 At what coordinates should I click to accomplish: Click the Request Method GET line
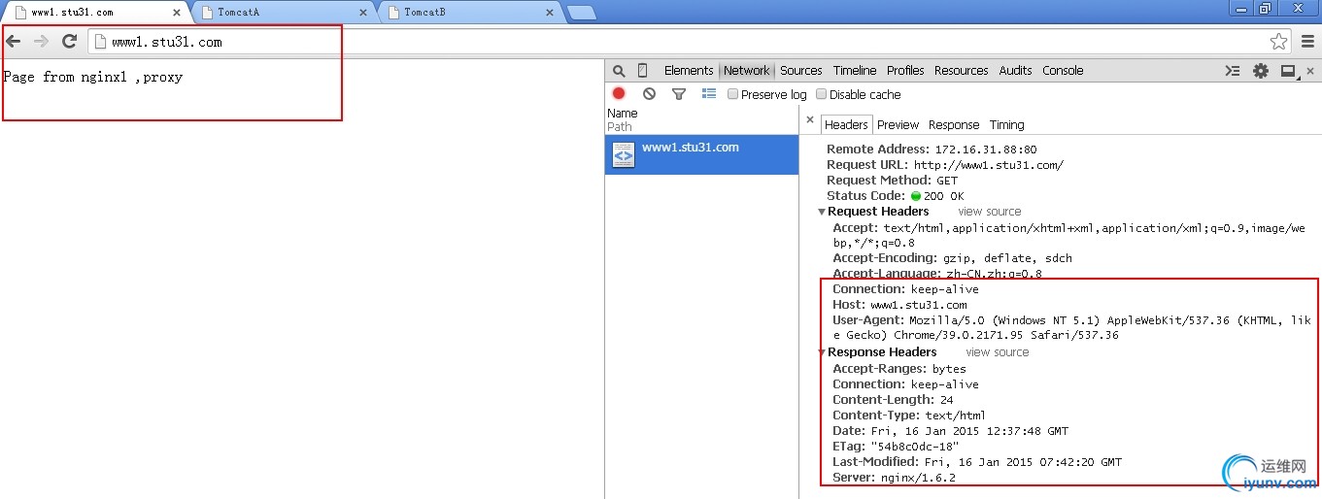892,181
